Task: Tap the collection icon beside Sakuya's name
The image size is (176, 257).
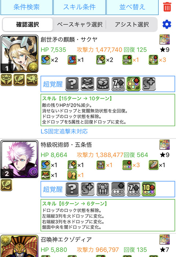Action: click(x=165, y=39)
